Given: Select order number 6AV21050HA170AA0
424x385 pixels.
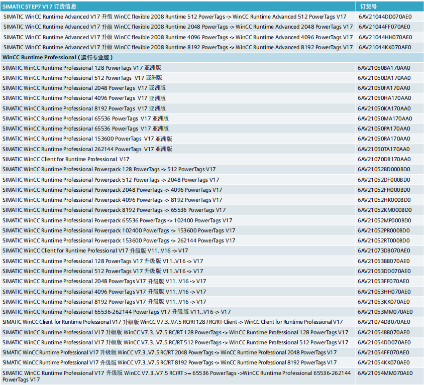Looking at the screenshot, I should pos(384,98).
